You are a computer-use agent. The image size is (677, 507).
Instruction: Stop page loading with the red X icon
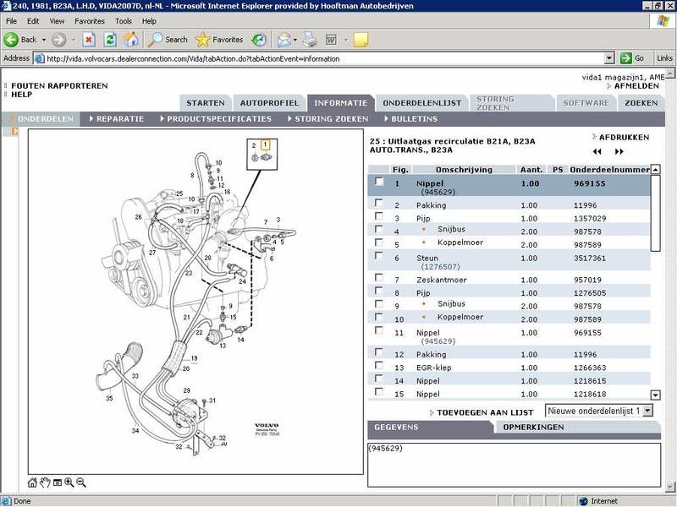(89, 40)
